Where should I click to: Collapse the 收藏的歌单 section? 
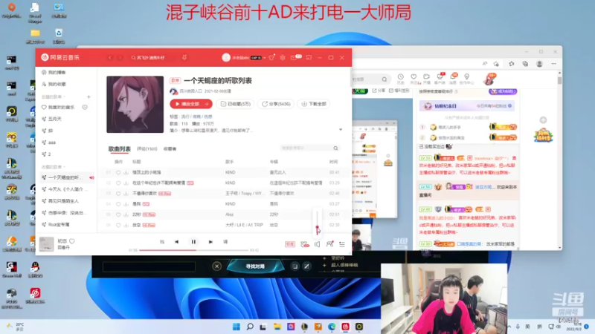pos(54,167)
